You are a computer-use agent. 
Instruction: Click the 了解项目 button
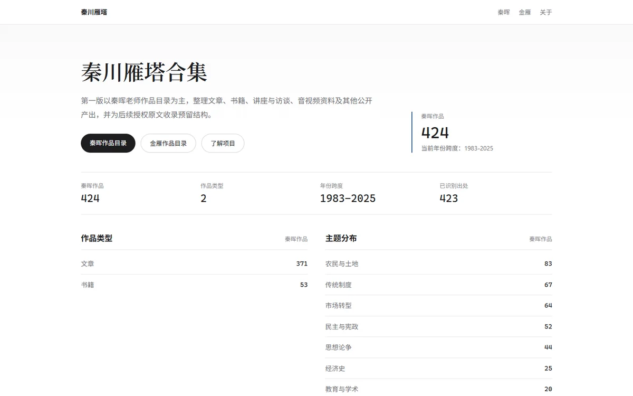click(x=223, y=143)
